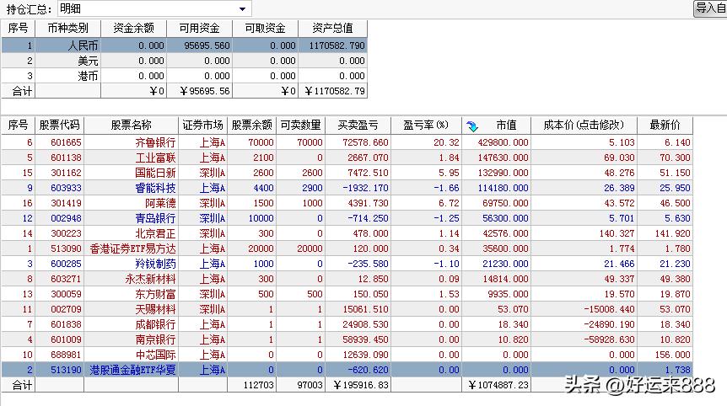Click the 币种类别 header in funds table
Viewport: 727px width, 406px height.
67,29
